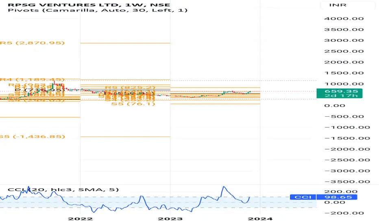Click the S5 (76.1) pivot label
379x223 pixels.
(133, 104)
